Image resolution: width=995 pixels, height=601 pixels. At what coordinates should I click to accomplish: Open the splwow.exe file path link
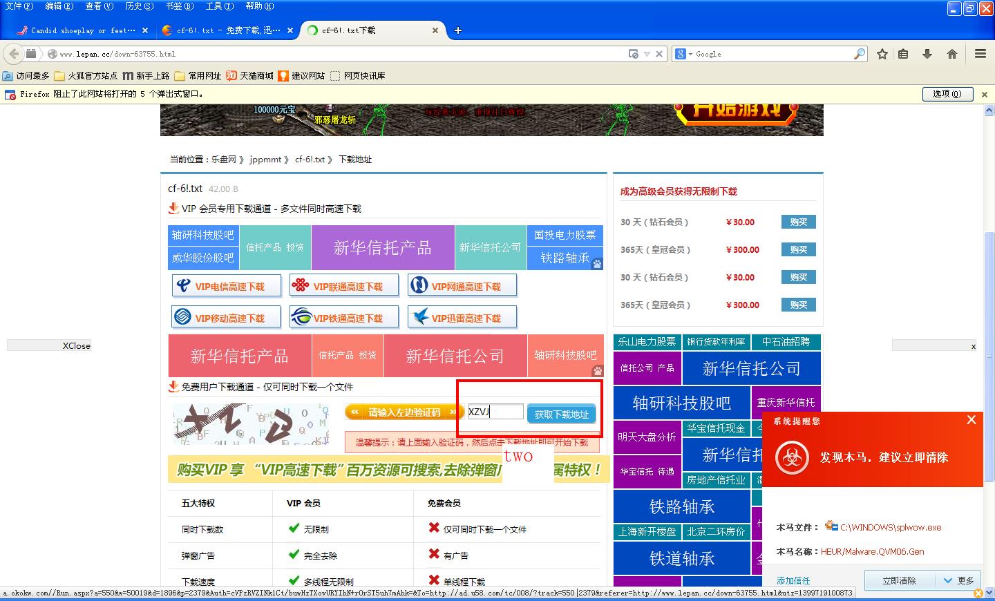click(x=891, y=527)
